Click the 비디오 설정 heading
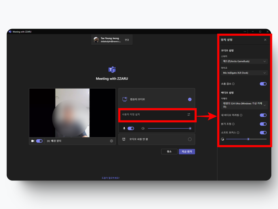Image resolution: width=278 pixels, height=209 pixels. pos(227,93)
